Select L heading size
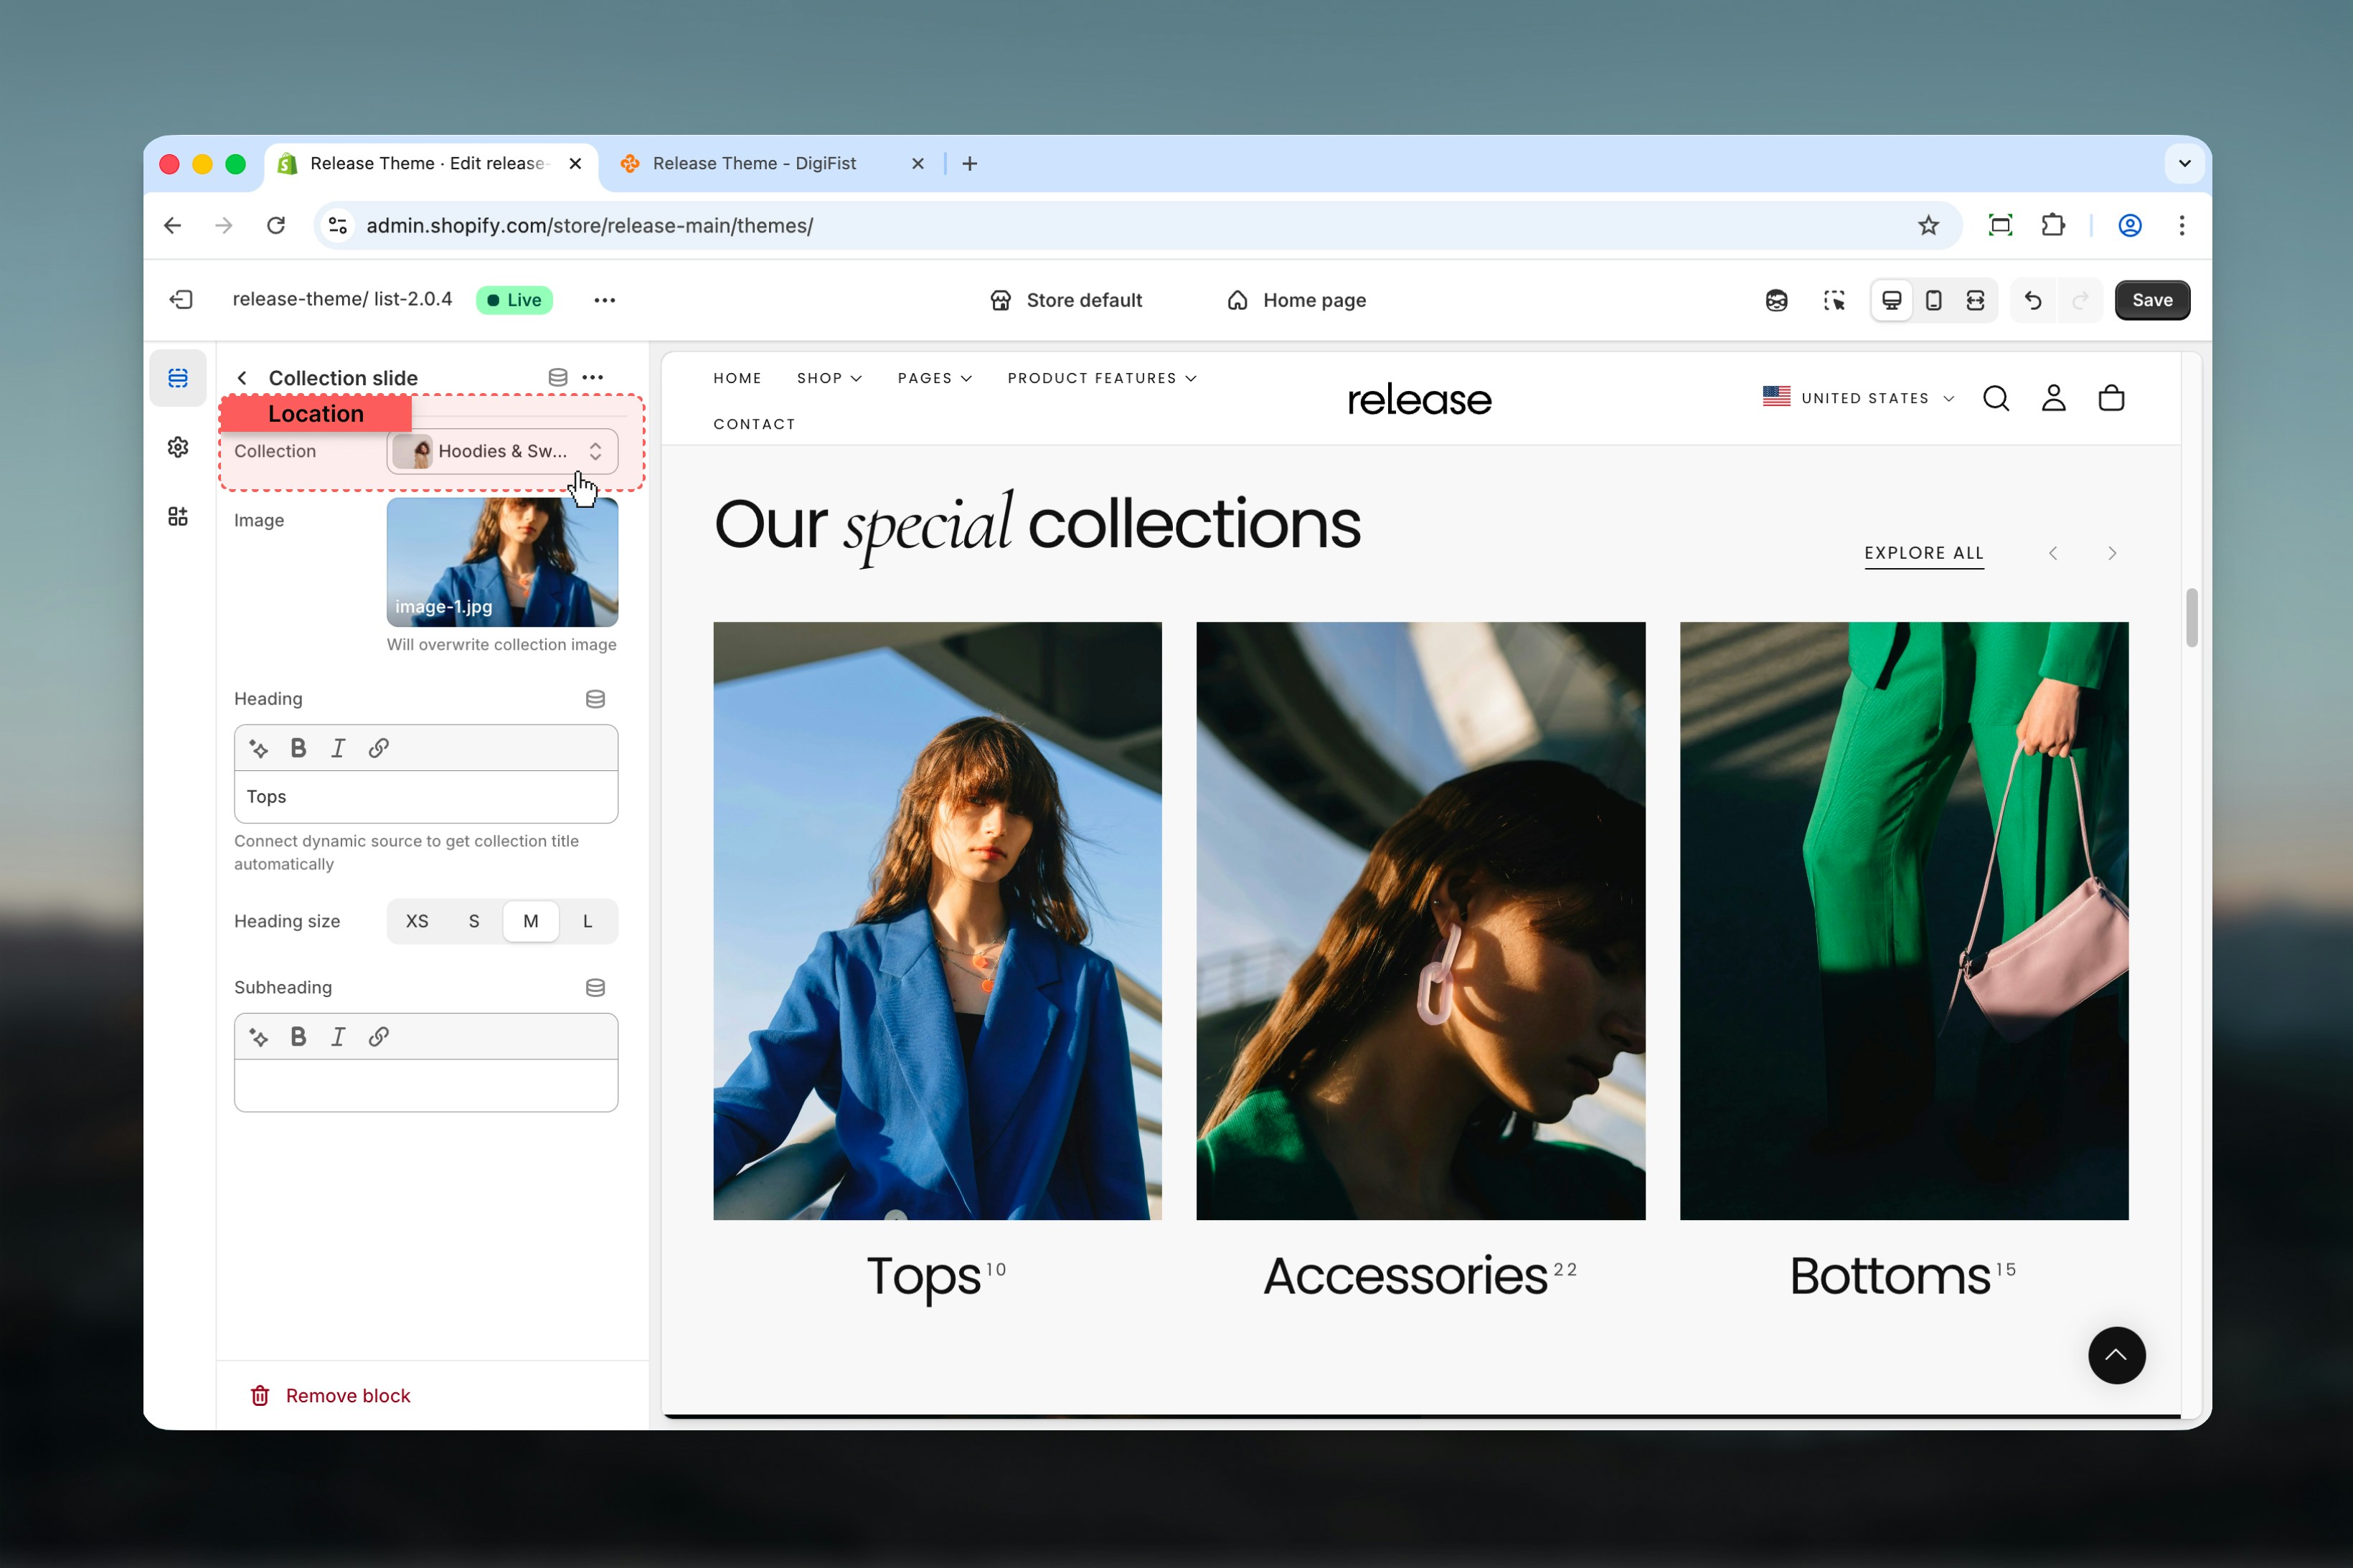 pos(587,921)
